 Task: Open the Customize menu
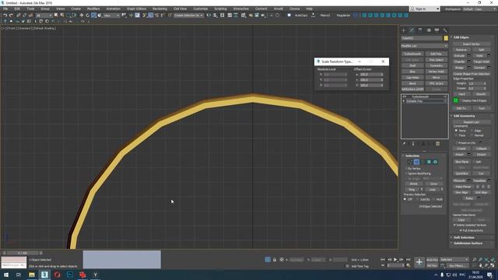201,9
